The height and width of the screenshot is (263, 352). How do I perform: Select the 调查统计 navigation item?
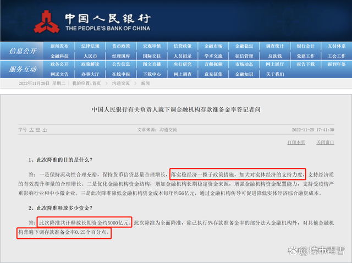275,47
